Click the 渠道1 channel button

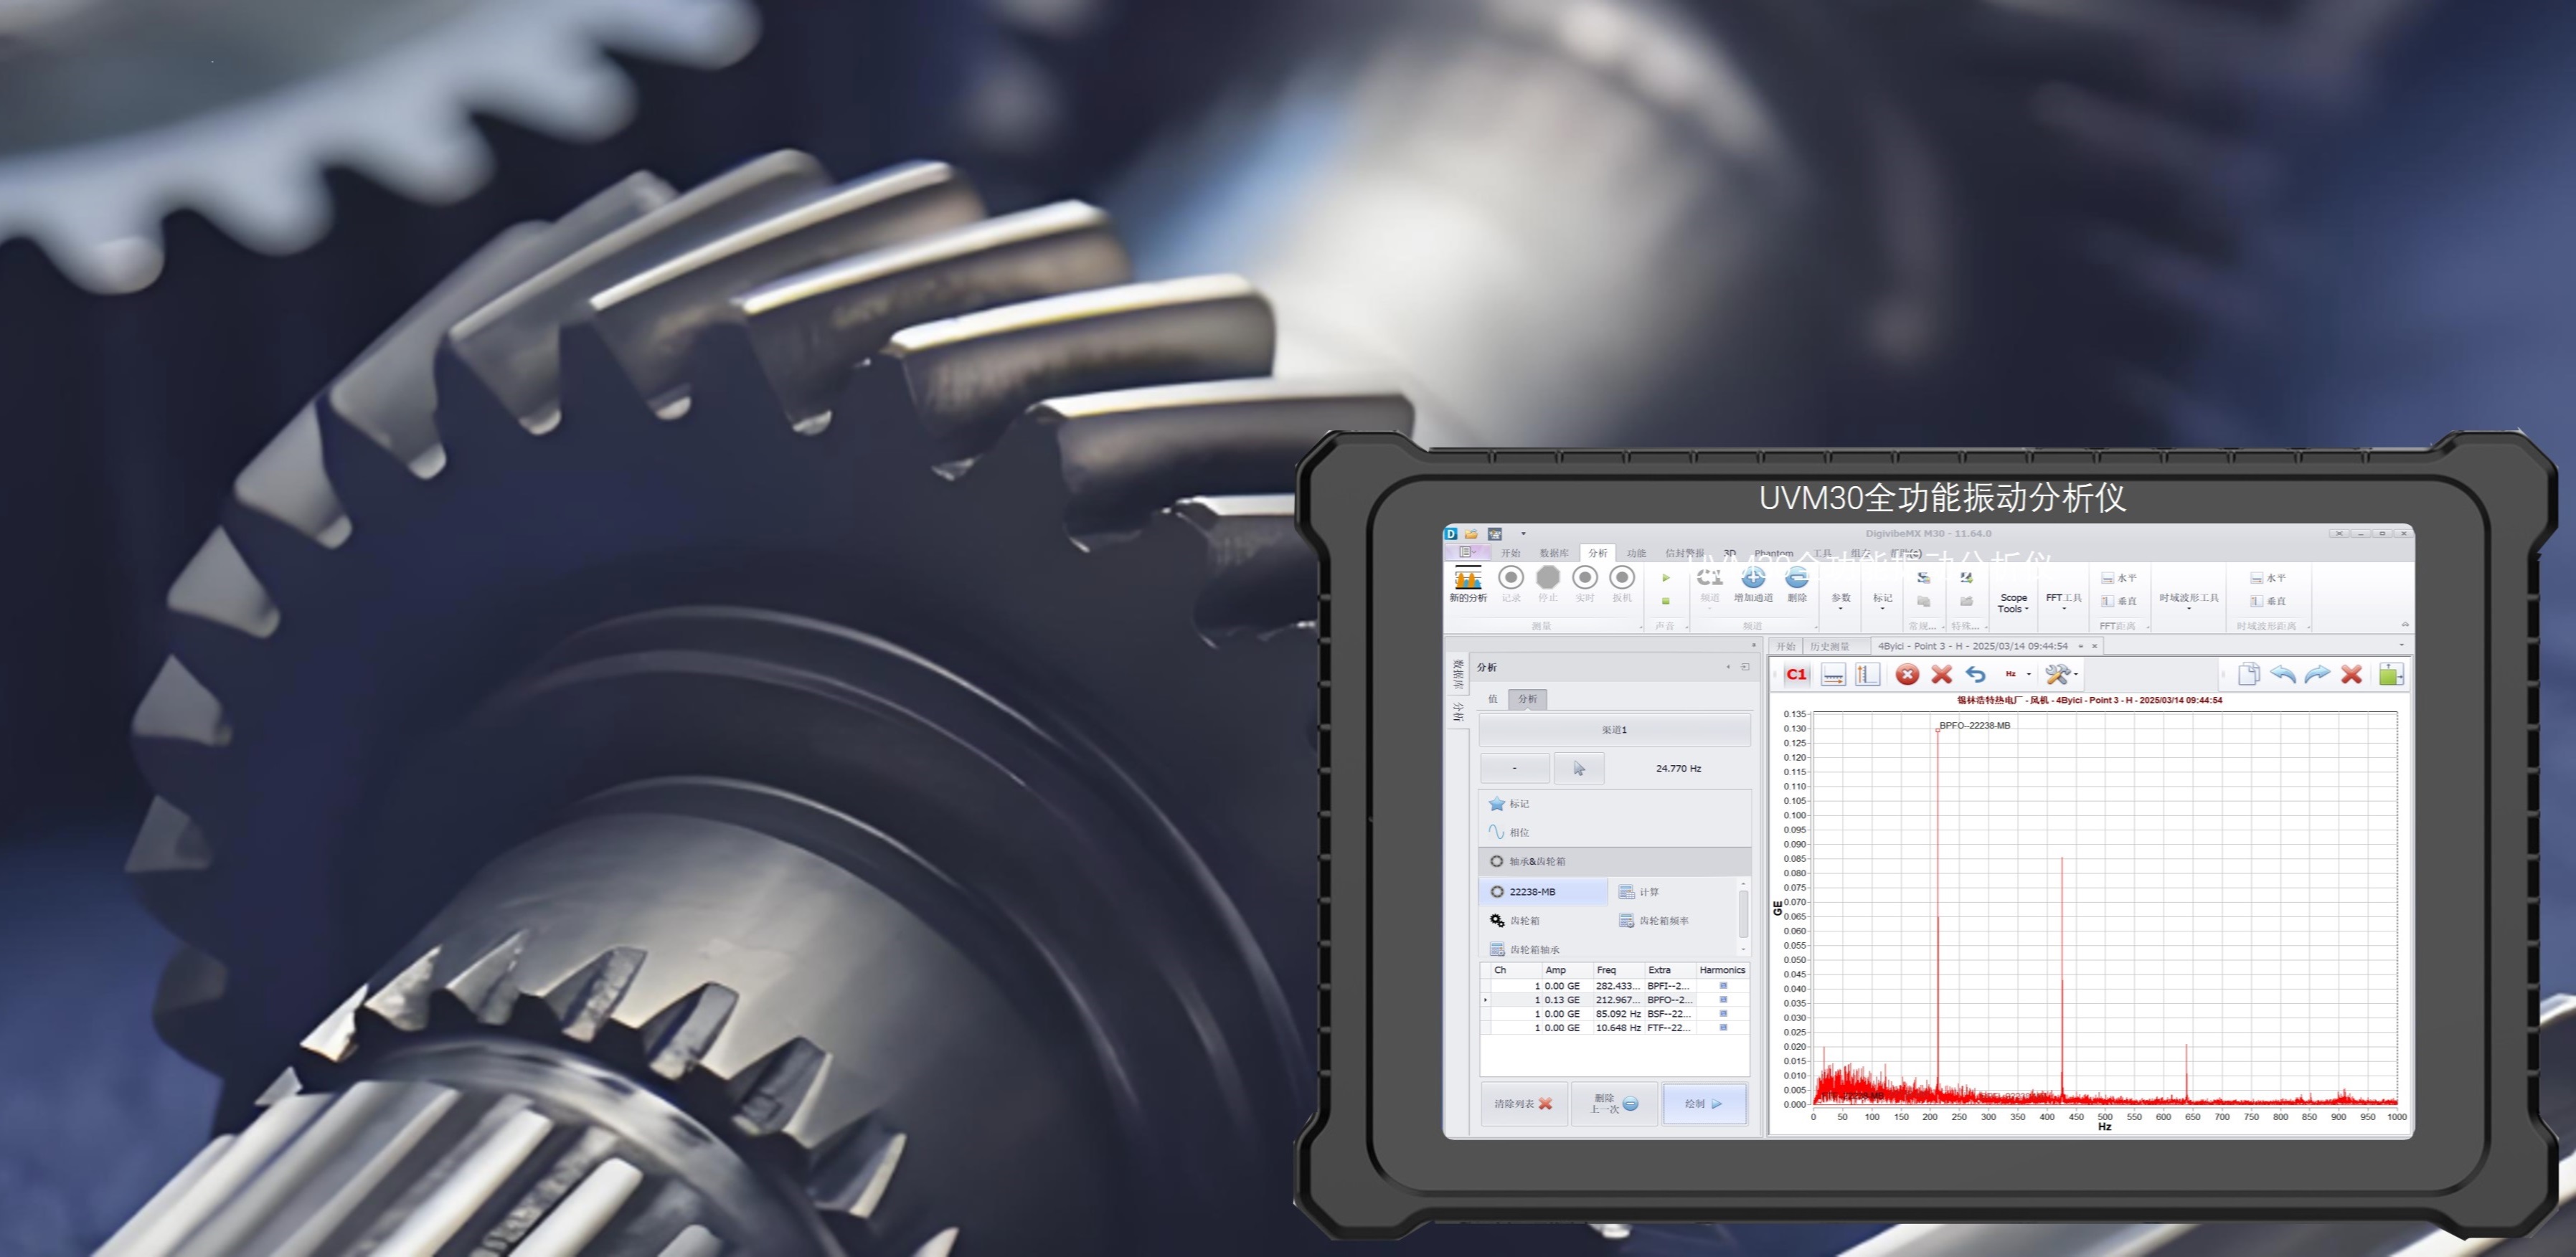point(1614,729)
